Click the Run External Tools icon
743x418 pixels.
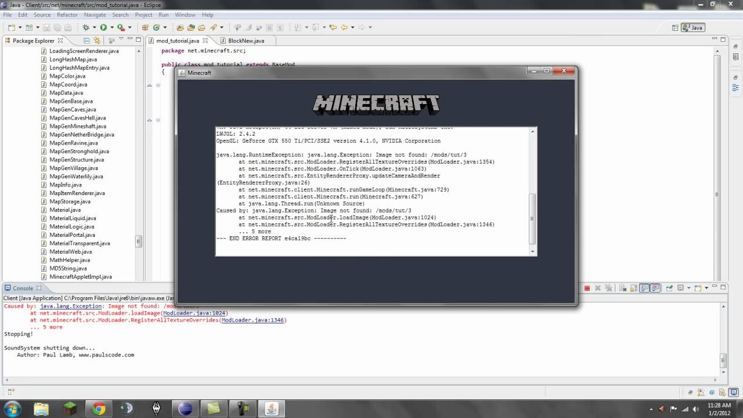coord(121,27)
